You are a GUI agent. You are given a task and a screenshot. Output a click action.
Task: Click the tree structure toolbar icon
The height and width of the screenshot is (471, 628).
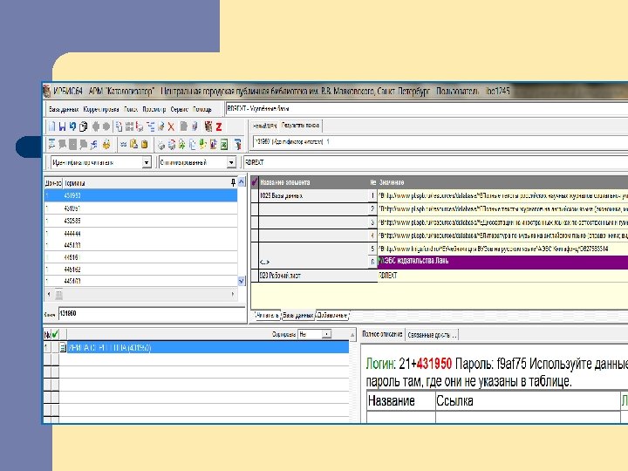(151, 126)
